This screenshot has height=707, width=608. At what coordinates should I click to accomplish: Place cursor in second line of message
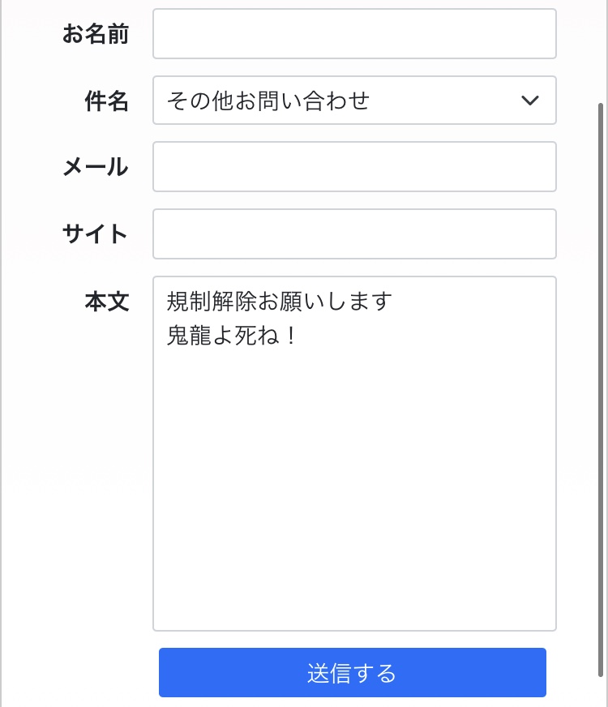point(232,335)
